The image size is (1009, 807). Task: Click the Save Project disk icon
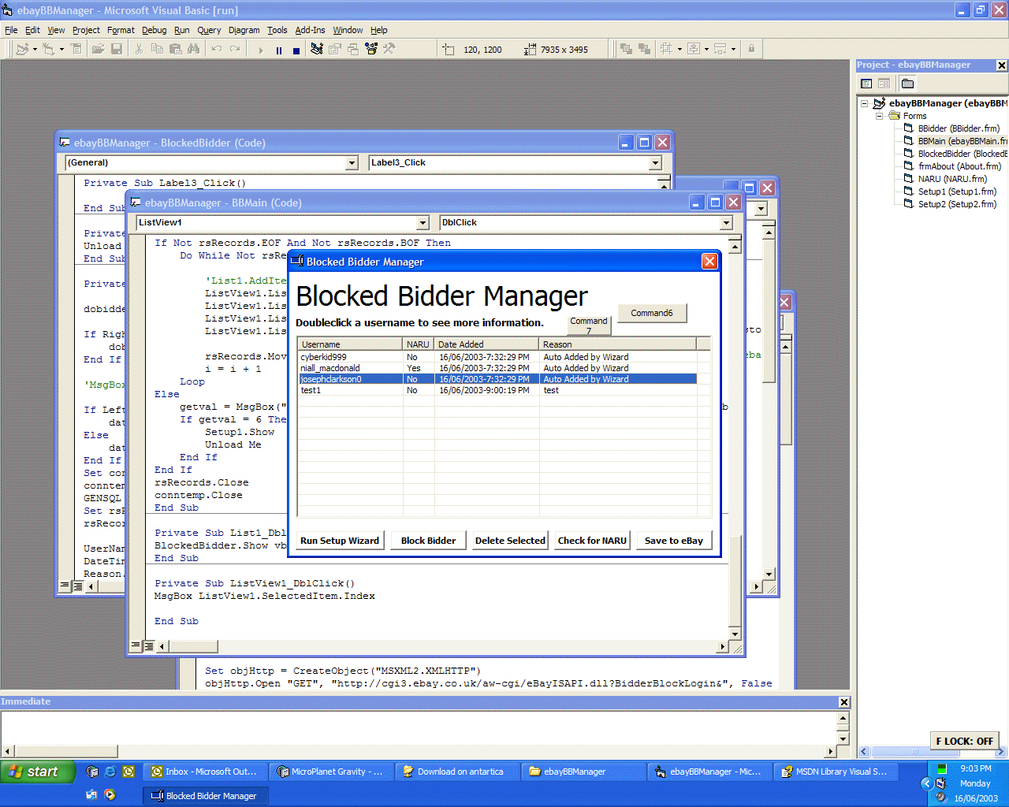pyautogui.click(x=117, y=49)
